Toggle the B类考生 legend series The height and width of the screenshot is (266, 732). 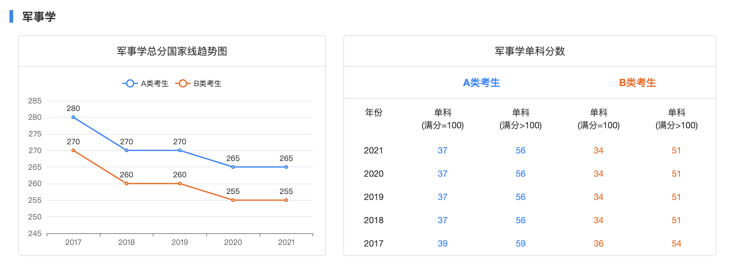tap(198, 84)
